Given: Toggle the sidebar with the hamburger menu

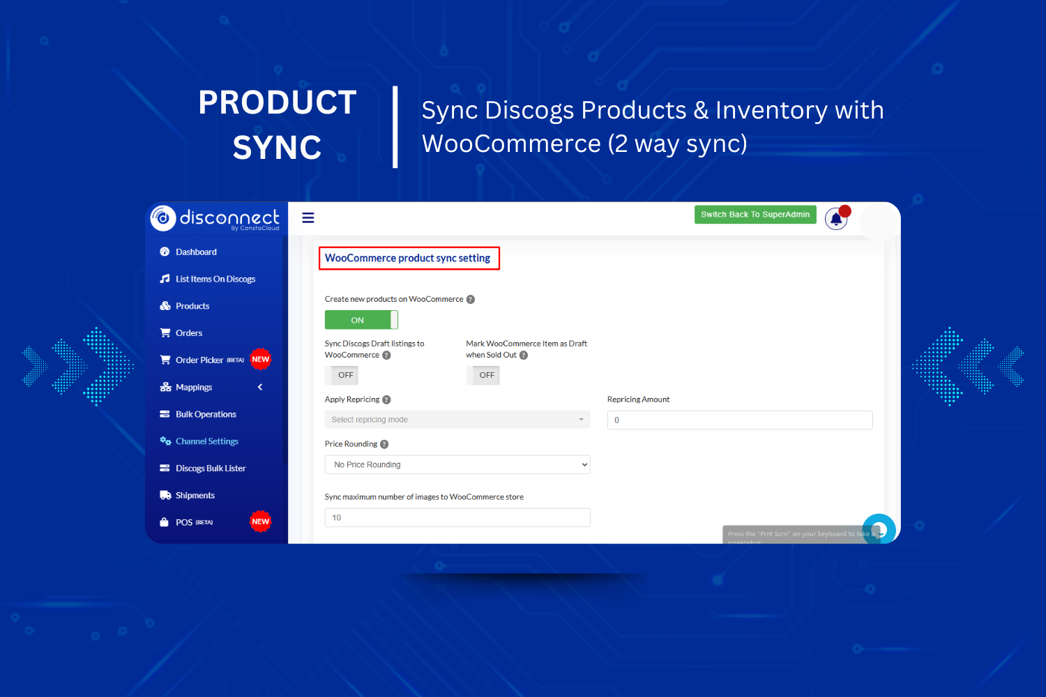Looking at the screenshot, I should click(308, 217).
